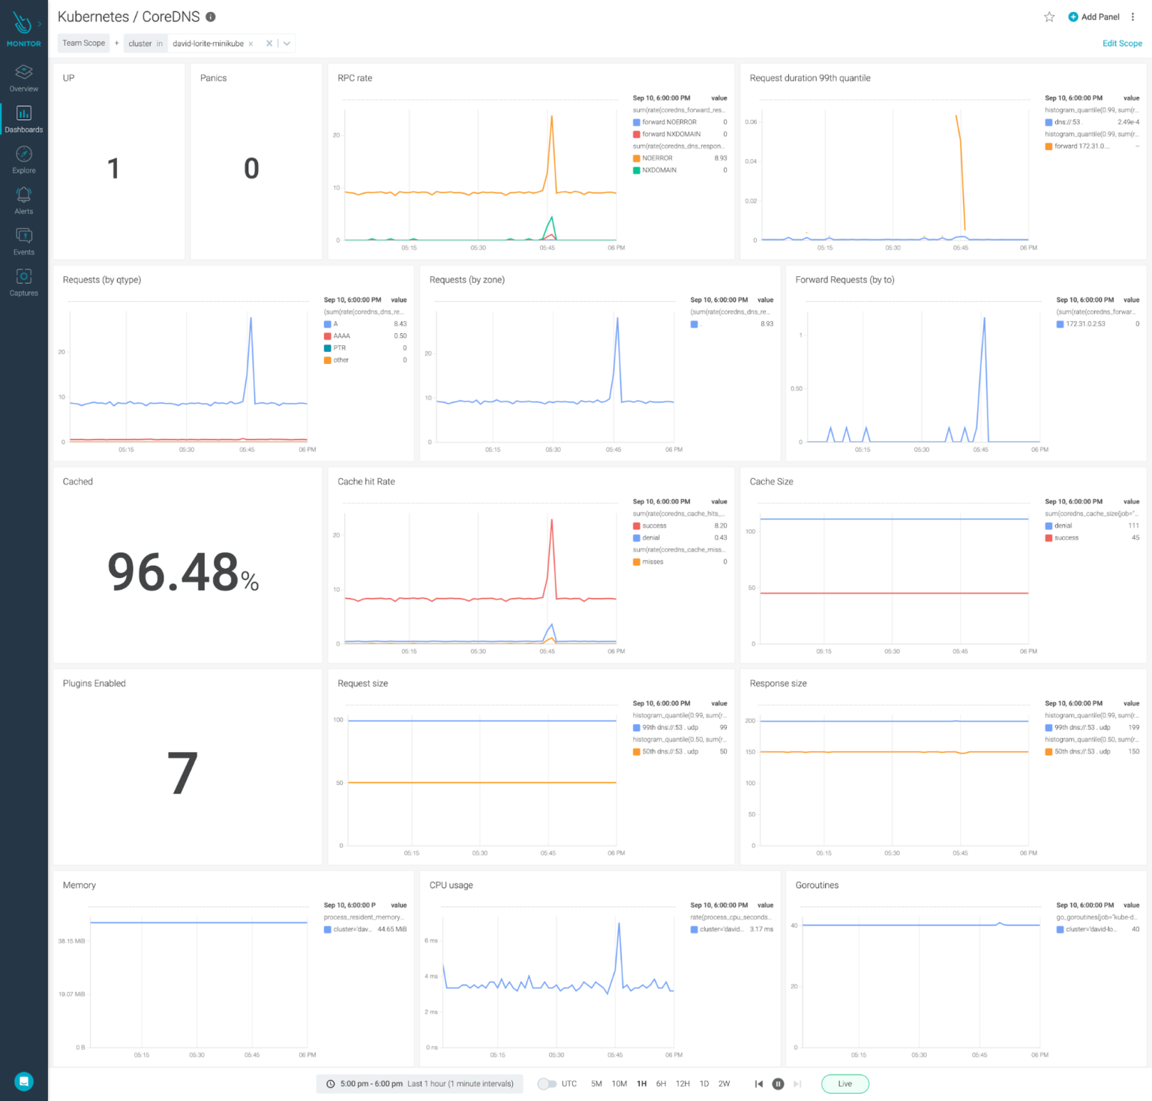1152x1101 pixels.
Task: Click the Cached 96.48% value
Action: tap(183, 572)
